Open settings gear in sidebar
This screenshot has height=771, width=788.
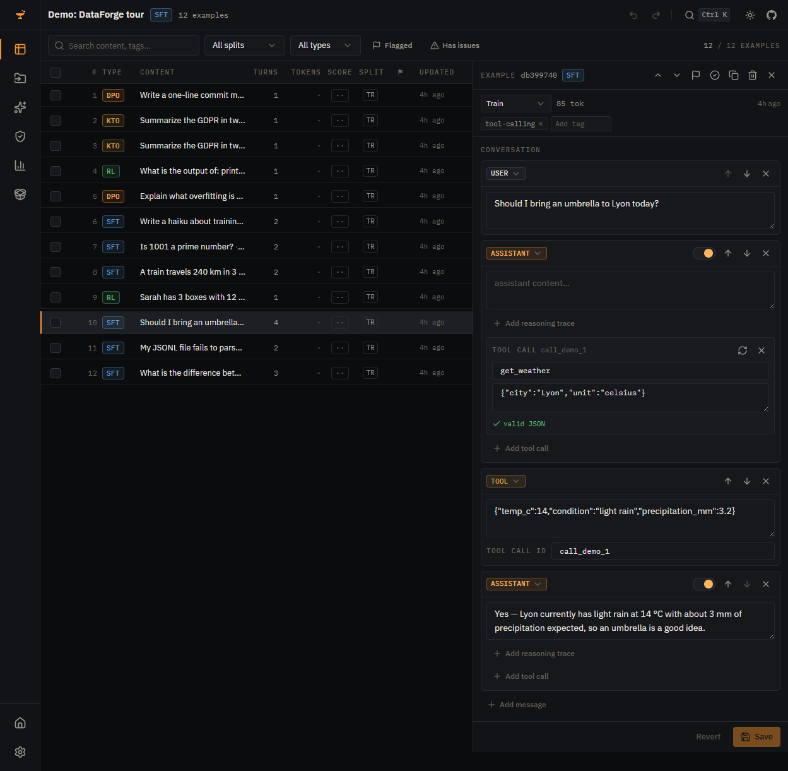(x=20, y=752)
